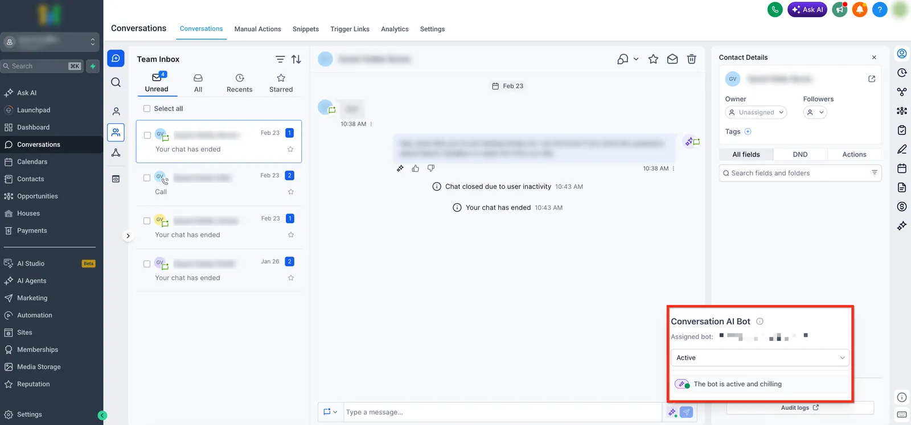
Task: Open the account switcher dropdown in sidebar
Action: pyautogui.click(x=50, y=42)
